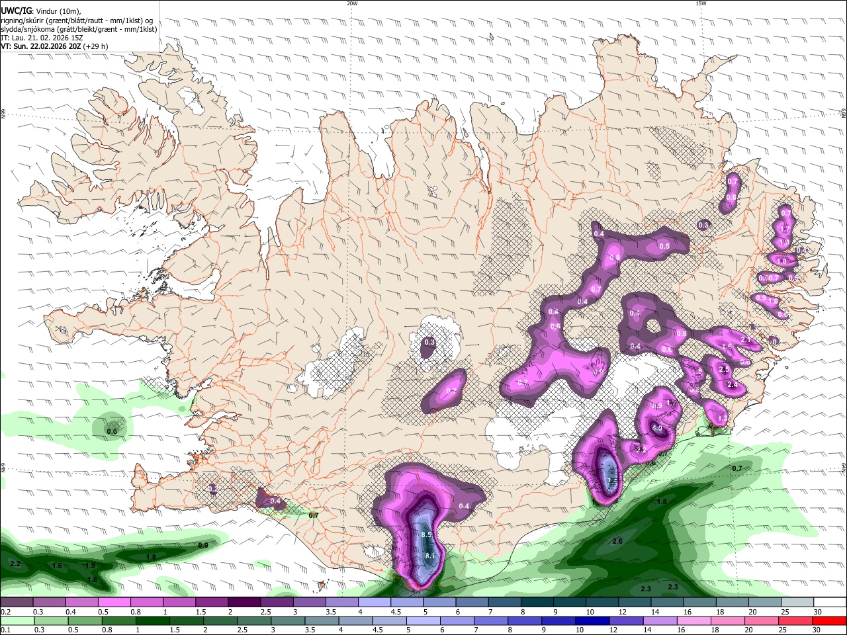This screenshot has height=635, width=847.
Task: Click the '2.4' value in the eastern fjords
Action: click(732, 385)
